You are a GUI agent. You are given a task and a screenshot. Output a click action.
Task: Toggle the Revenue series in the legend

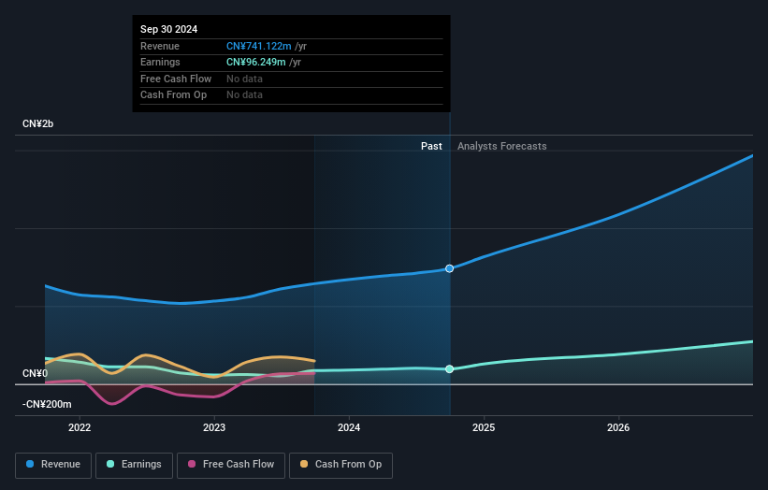tap(53, 465)
